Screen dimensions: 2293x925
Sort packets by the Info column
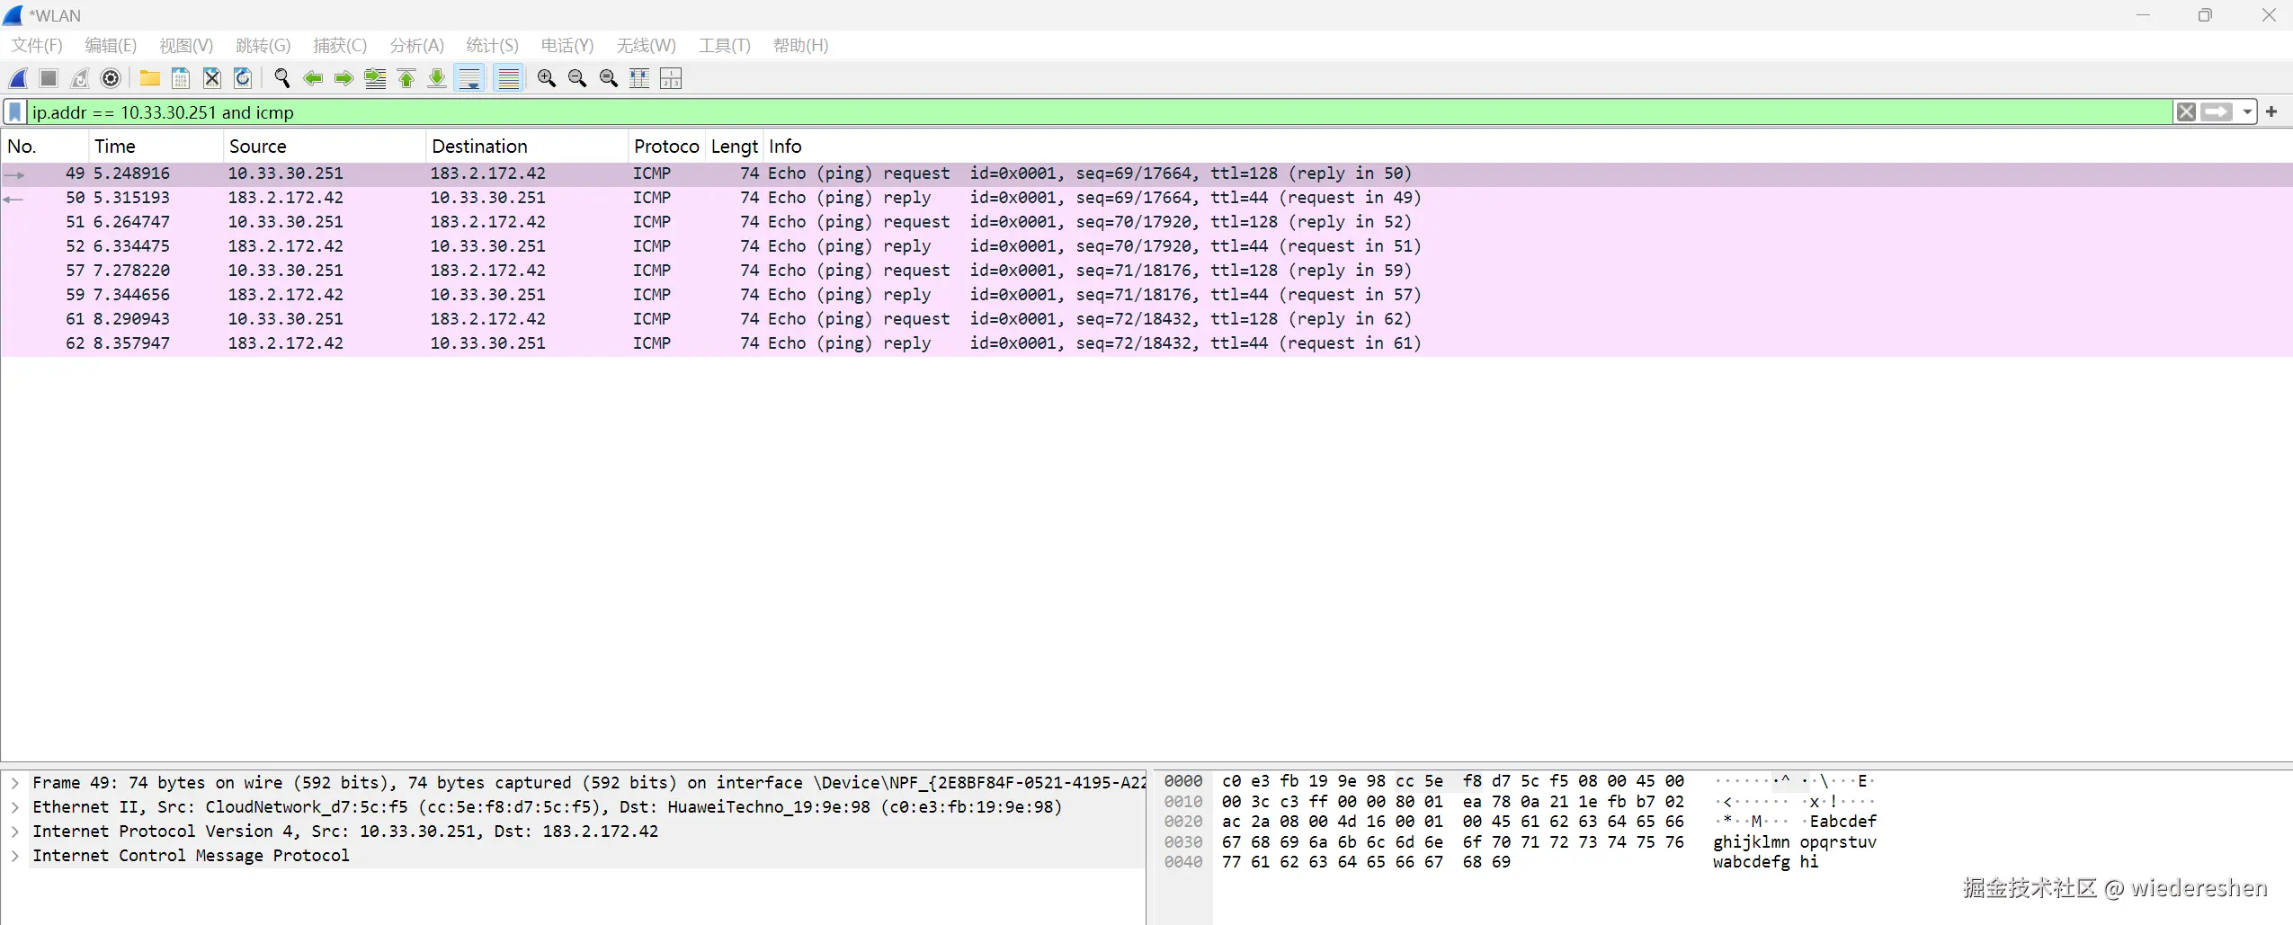tap(1528, 147)
